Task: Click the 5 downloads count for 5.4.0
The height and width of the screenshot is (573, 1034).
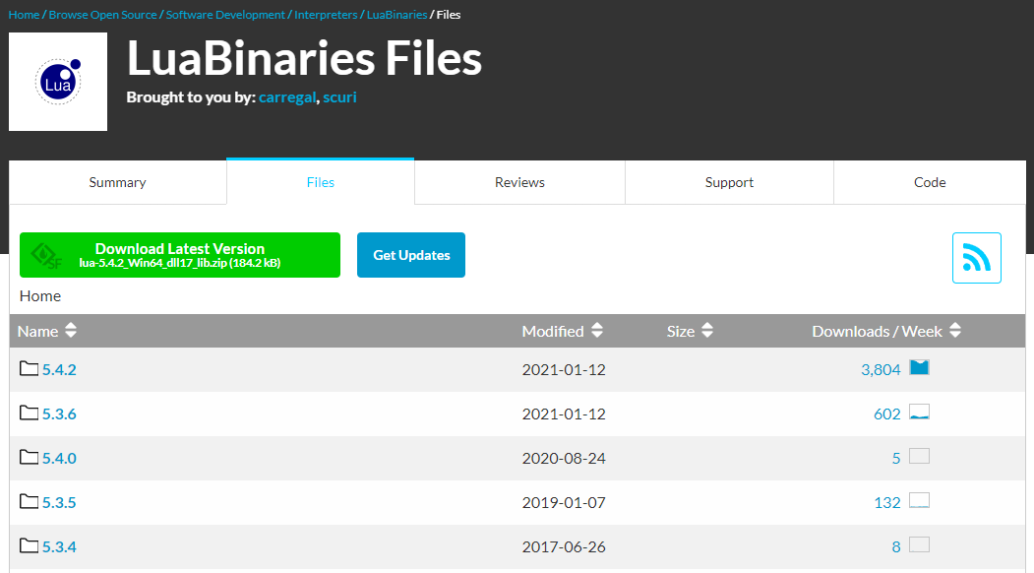Action: tap(896, 458)
